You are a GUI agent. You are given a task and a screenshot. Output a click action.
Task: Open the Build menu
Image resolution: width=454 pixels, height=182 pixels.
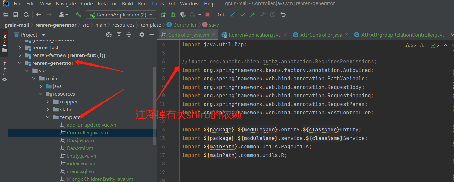pyautogui.click(x=128, y=4)
